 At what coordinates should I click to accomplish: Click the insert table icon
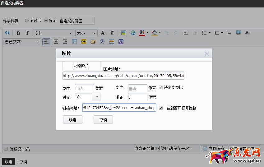point(74,42)
